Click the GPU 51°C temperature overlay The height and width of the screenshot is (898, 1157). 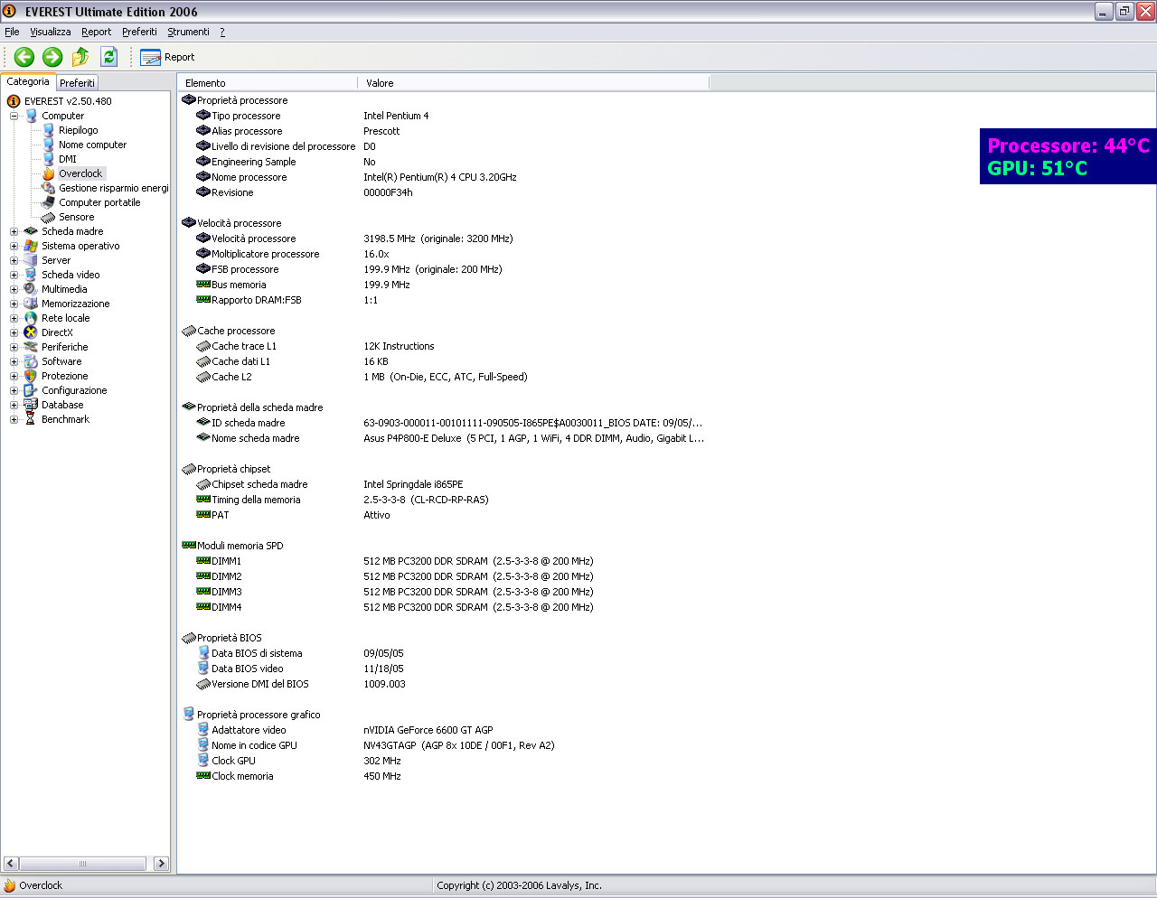(x=1037, y=168)
